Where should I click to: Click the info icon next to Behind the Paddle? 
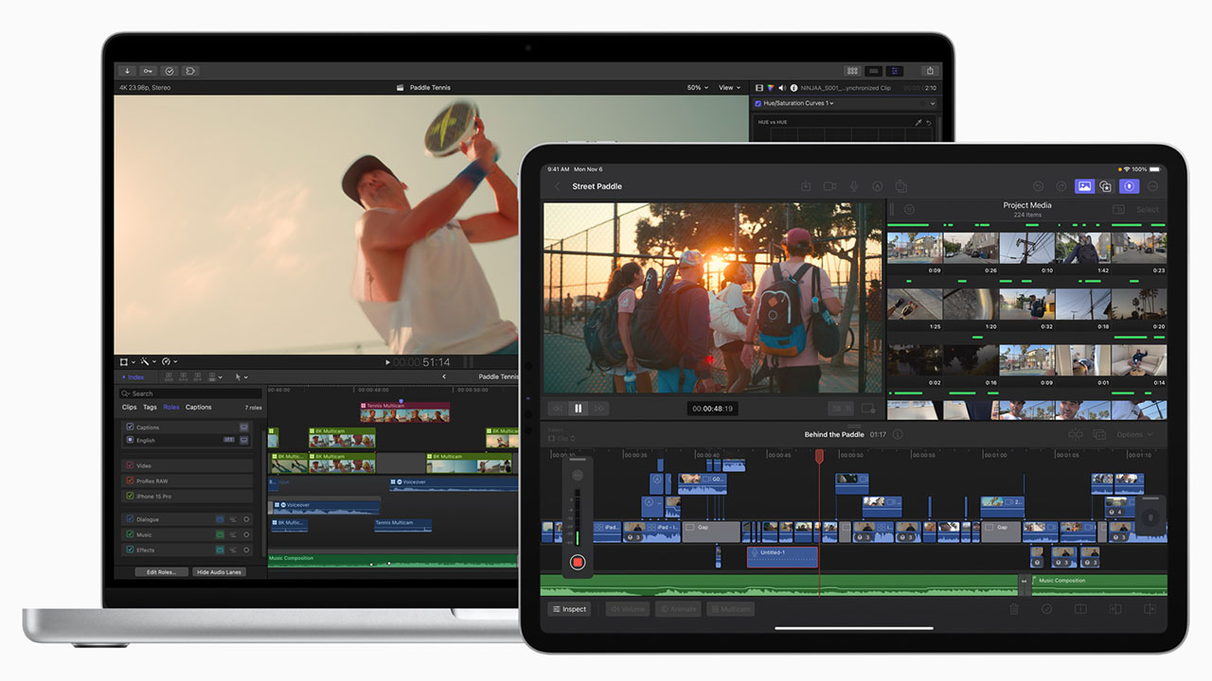pos(898,434)
